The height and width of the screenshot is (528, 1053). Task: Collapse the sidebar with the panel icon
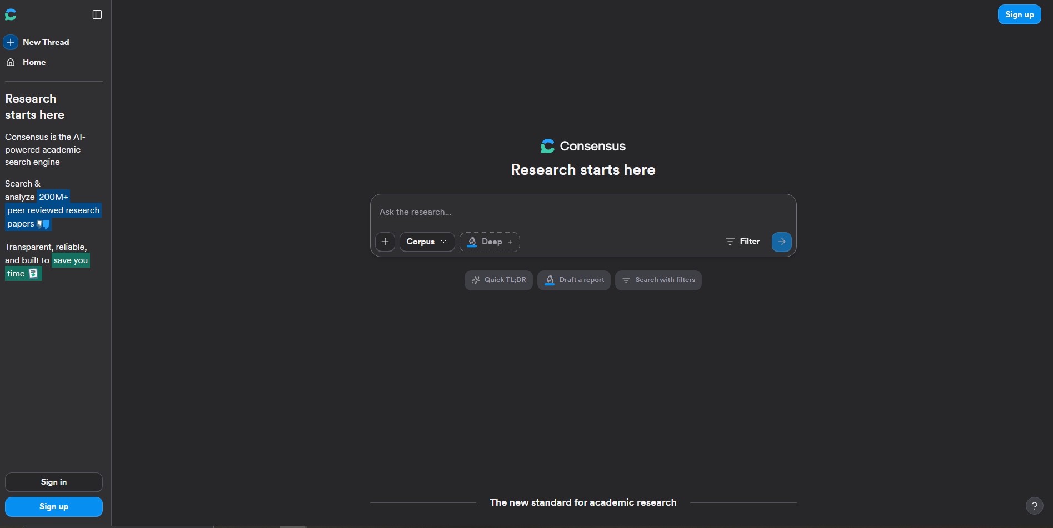click(97, 14)
